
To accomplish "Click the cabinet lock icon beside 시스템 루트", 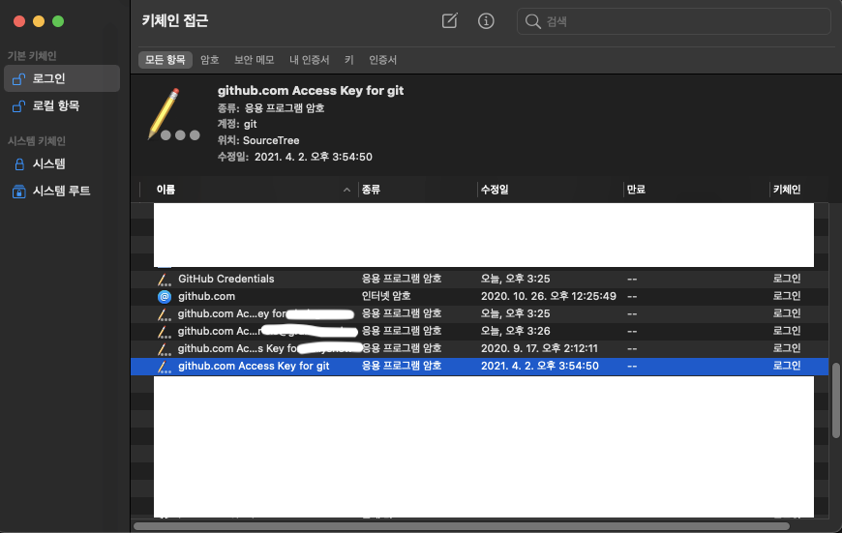I will coord(18,192).
